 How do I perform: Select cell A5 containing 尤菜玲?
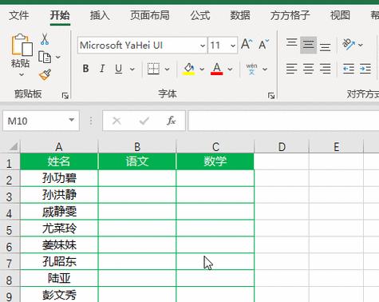point(59,228)
